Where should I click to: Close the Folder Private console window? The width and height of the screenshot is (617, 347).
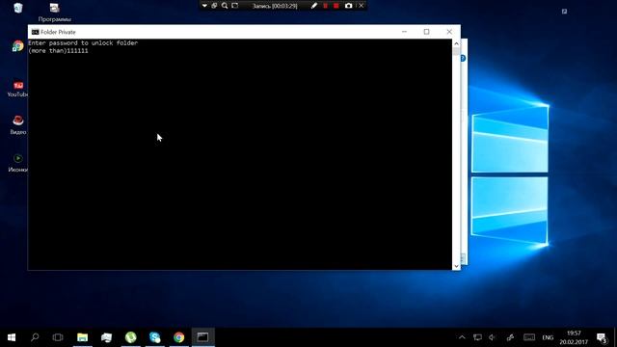(449, 32)
